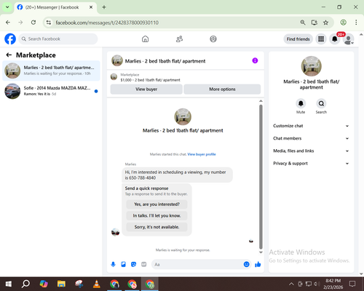
Task: Open the emoji picker in message box
Action: point(246,264)
